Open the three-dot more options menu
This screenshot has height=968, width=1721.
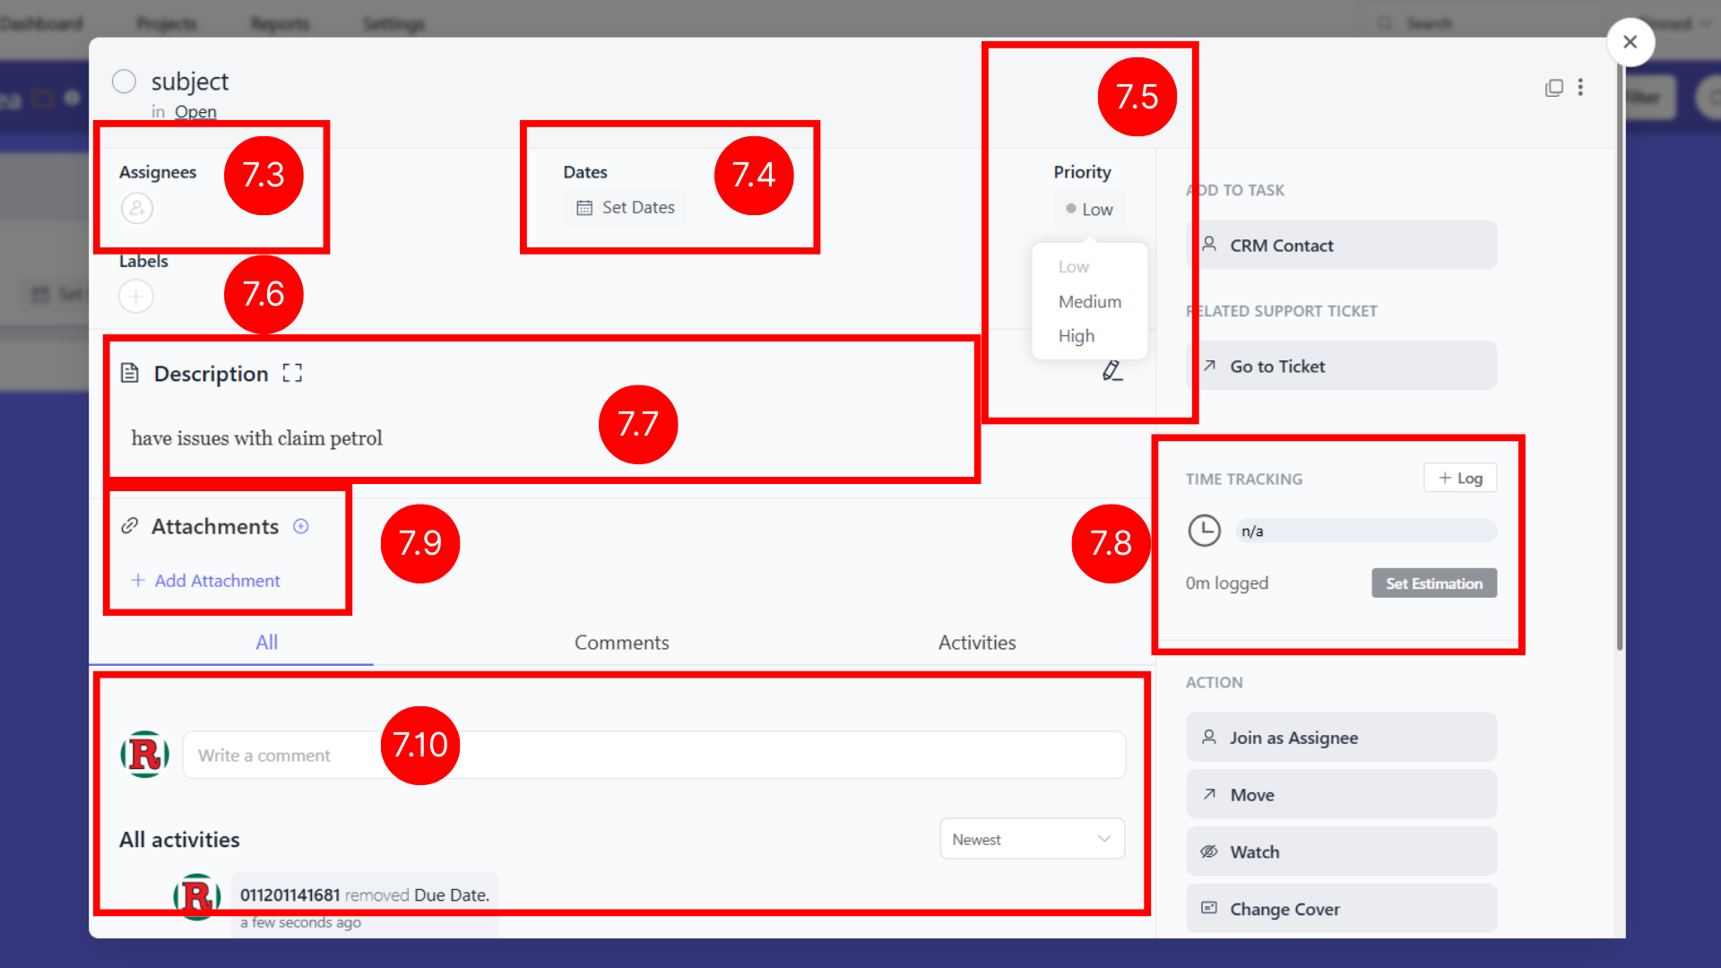coord(1580,87)
